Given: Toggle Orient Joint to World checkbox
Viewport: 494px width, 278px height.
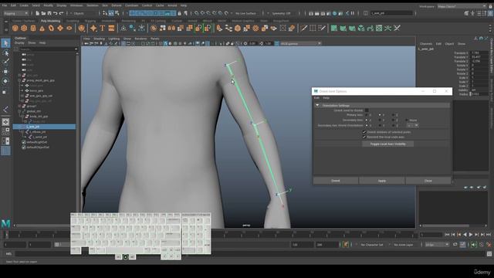Looking at the screenshot, I should [367, 110].
